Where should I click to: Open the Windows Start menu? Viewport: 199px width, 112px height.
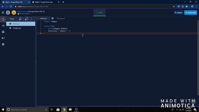point(3,110)
